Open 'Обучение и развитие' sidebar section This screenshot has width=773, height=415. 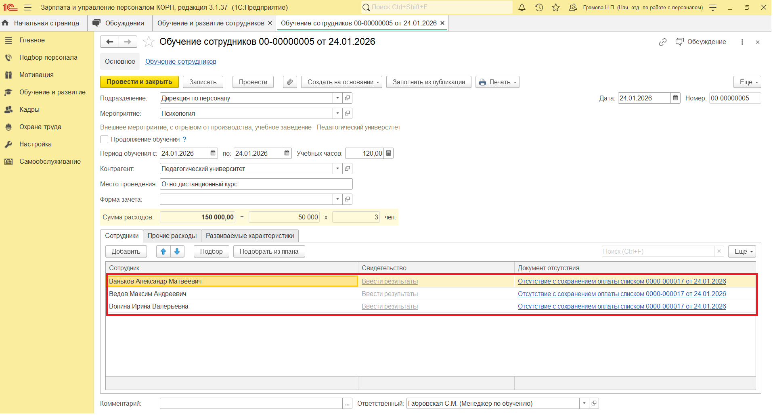pyautogui.click(x=52, y=92)
